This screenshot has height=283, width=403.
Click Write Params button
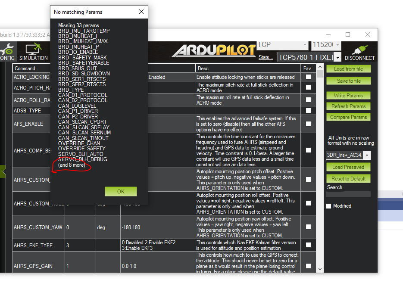[349, 96]
